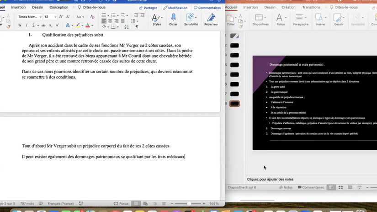
Task: Apply highlighter color in Word
Action: 78,25
